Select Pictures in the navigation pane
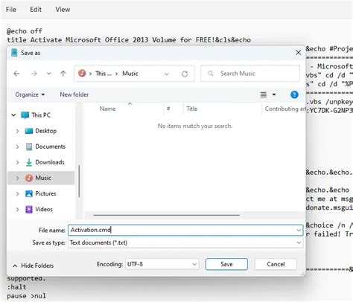The height and width of the screenshot is (302, 353). (45, 193)
